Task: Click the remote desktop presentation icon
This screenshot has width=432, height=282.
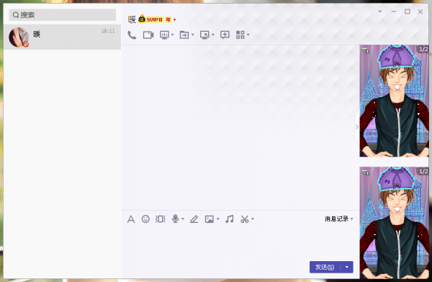Action: point(164,35)
